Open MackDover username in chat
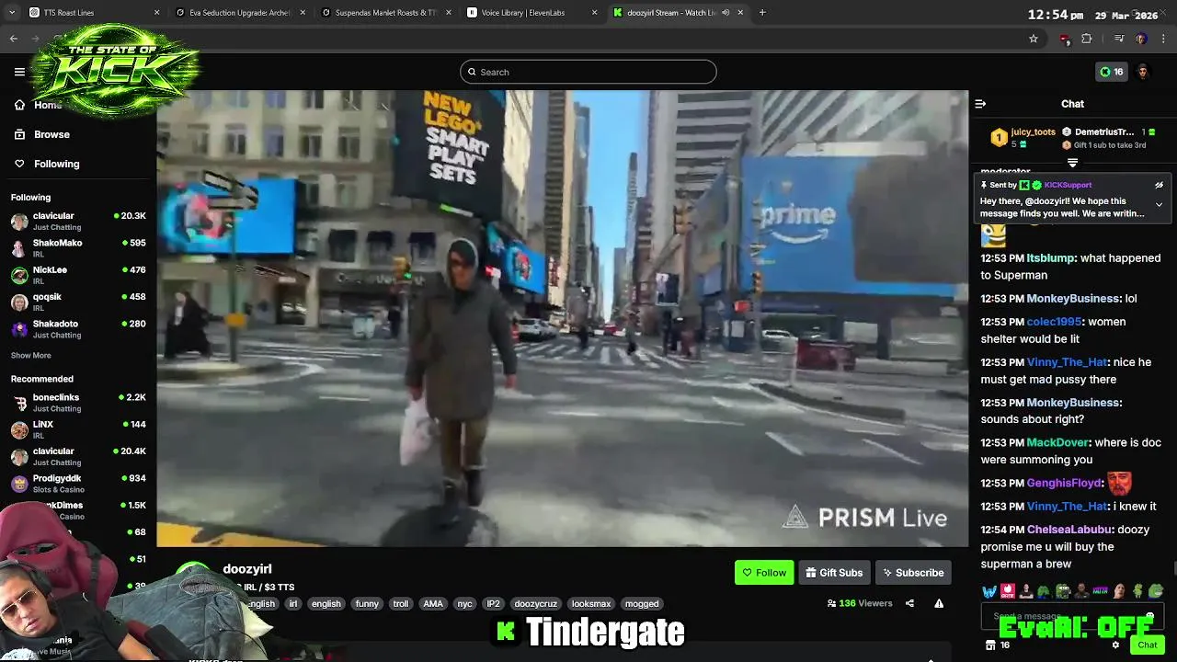Screen dimensions: 1177x662 1057,443
